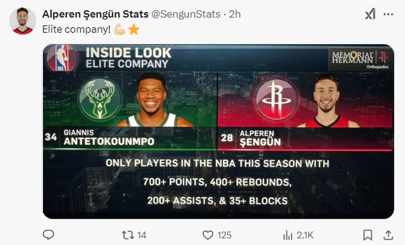Click the Giannis Antetokounmpo photo in image
The height and width of the screenshot is (245, 405).
[155, 99]
